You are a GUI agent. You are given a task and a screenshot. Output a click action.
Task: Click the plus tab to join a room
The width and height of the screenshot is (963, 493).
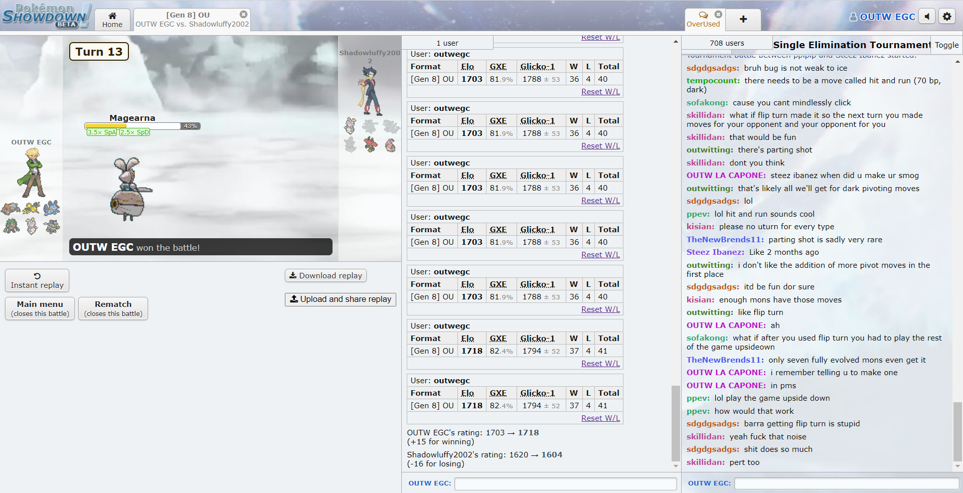click(x=743, y=20)
